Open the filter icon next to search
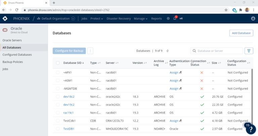Viewport: 258px width, 136px height. coord(249,51)
